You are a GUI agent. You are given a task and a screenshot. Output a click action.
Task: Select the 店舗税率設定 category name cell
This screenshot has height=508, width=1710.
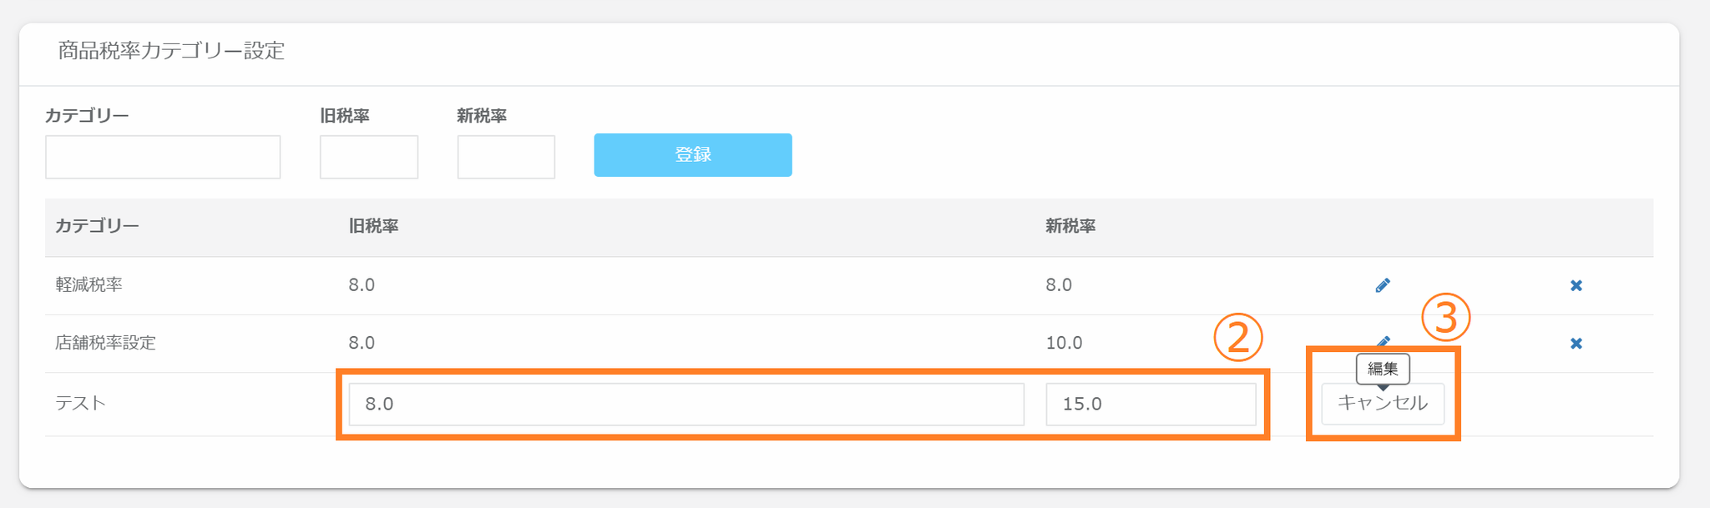(x=105, y=343)
